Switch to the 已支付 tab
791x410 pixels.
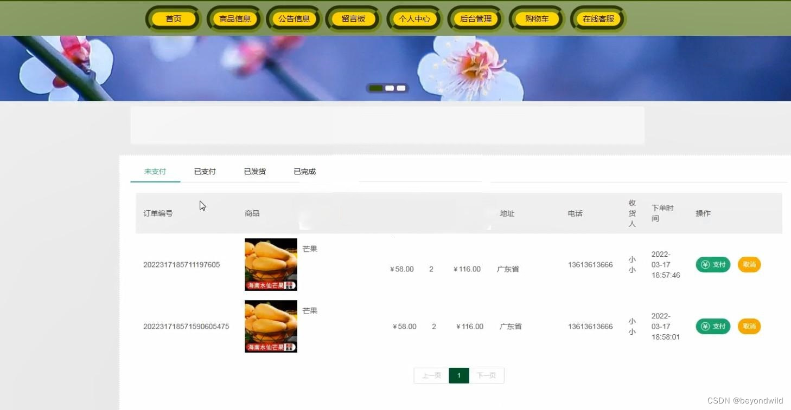205,171
